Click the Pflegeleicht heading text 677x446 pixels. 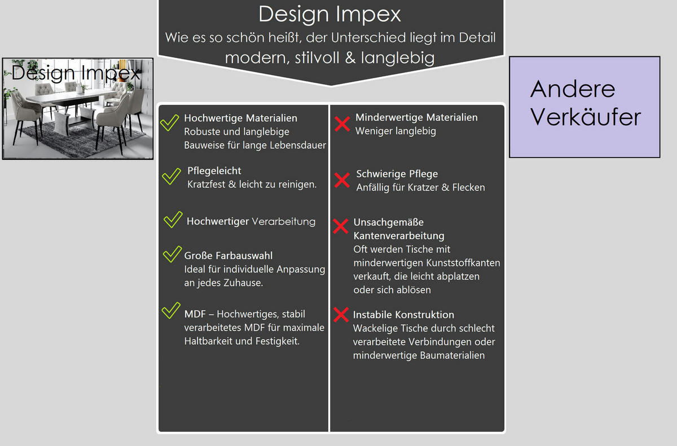click(x=214, y=171)
